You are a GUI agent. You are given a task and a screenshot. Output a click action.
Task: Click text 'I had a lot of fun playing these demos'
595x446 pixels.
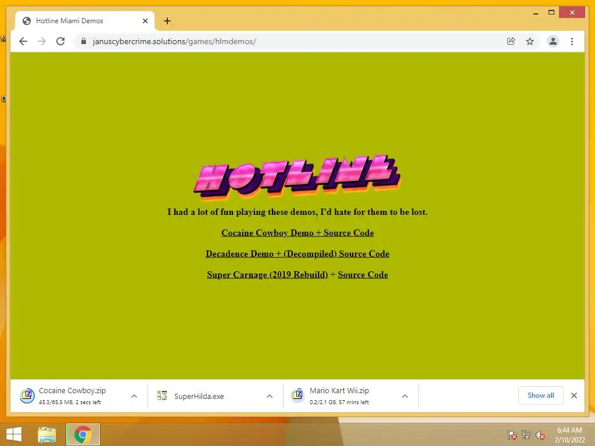[x=242, y=212]
